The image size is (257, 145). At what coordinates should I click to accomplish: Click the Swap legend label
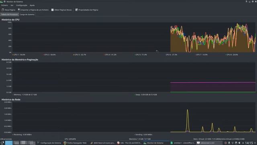[146, 95]
